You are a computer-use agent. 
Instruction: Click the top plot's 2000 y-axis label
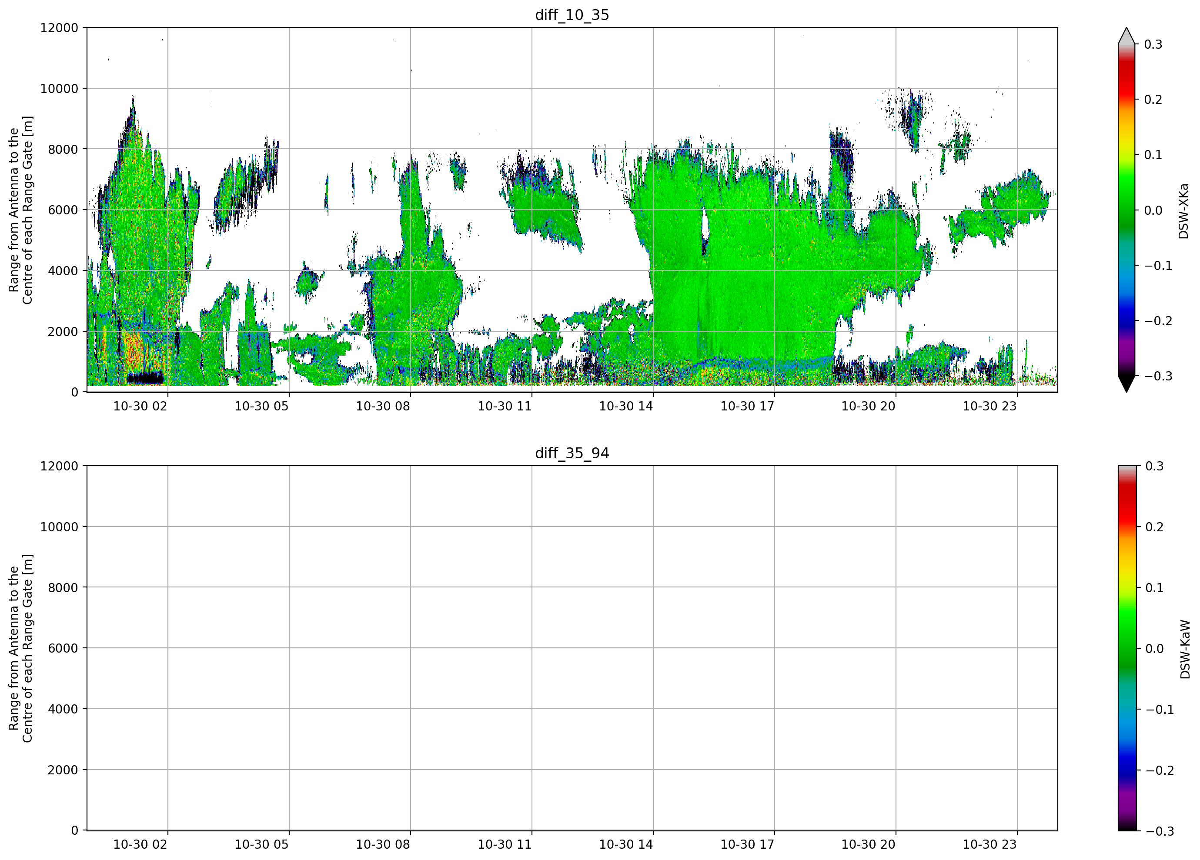[63, 332]
